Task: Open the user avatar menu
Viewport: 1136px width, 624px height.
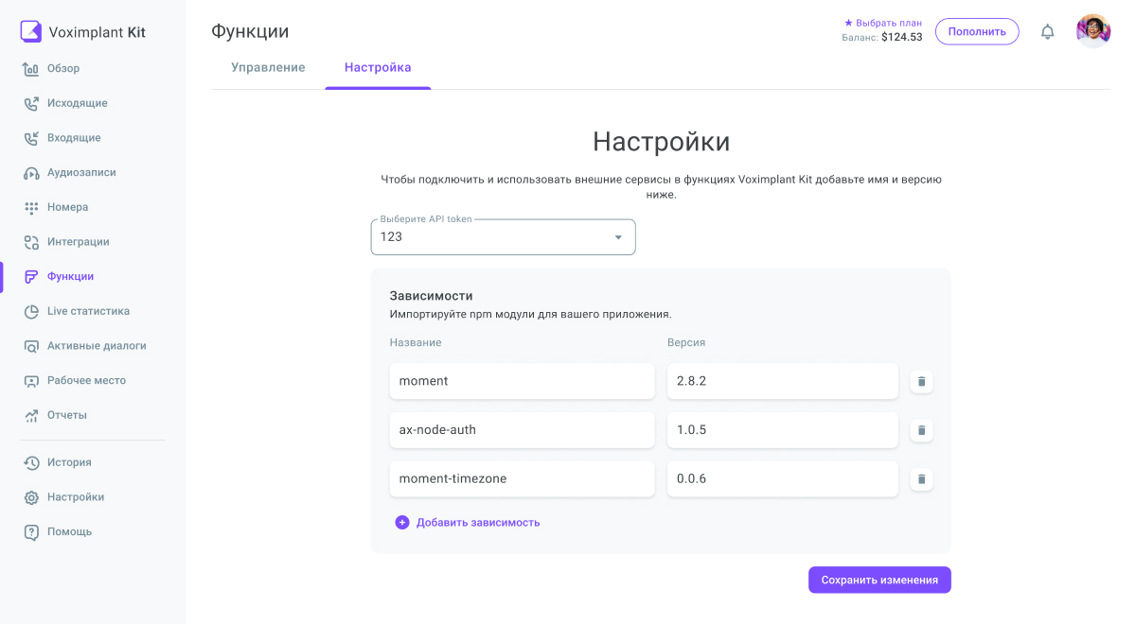Action: (x=1093, y=31)
